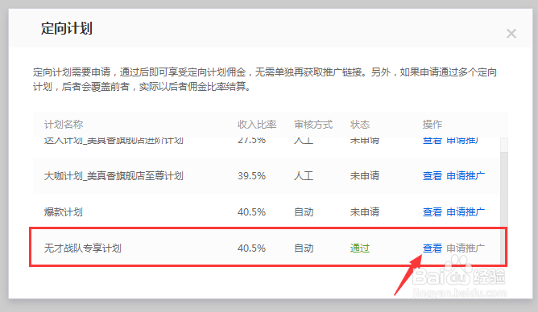Image resolution: width=538 pixels, height=312 pixels.
Task: Click the 收入比率 column header
Action: coord(257,125)
